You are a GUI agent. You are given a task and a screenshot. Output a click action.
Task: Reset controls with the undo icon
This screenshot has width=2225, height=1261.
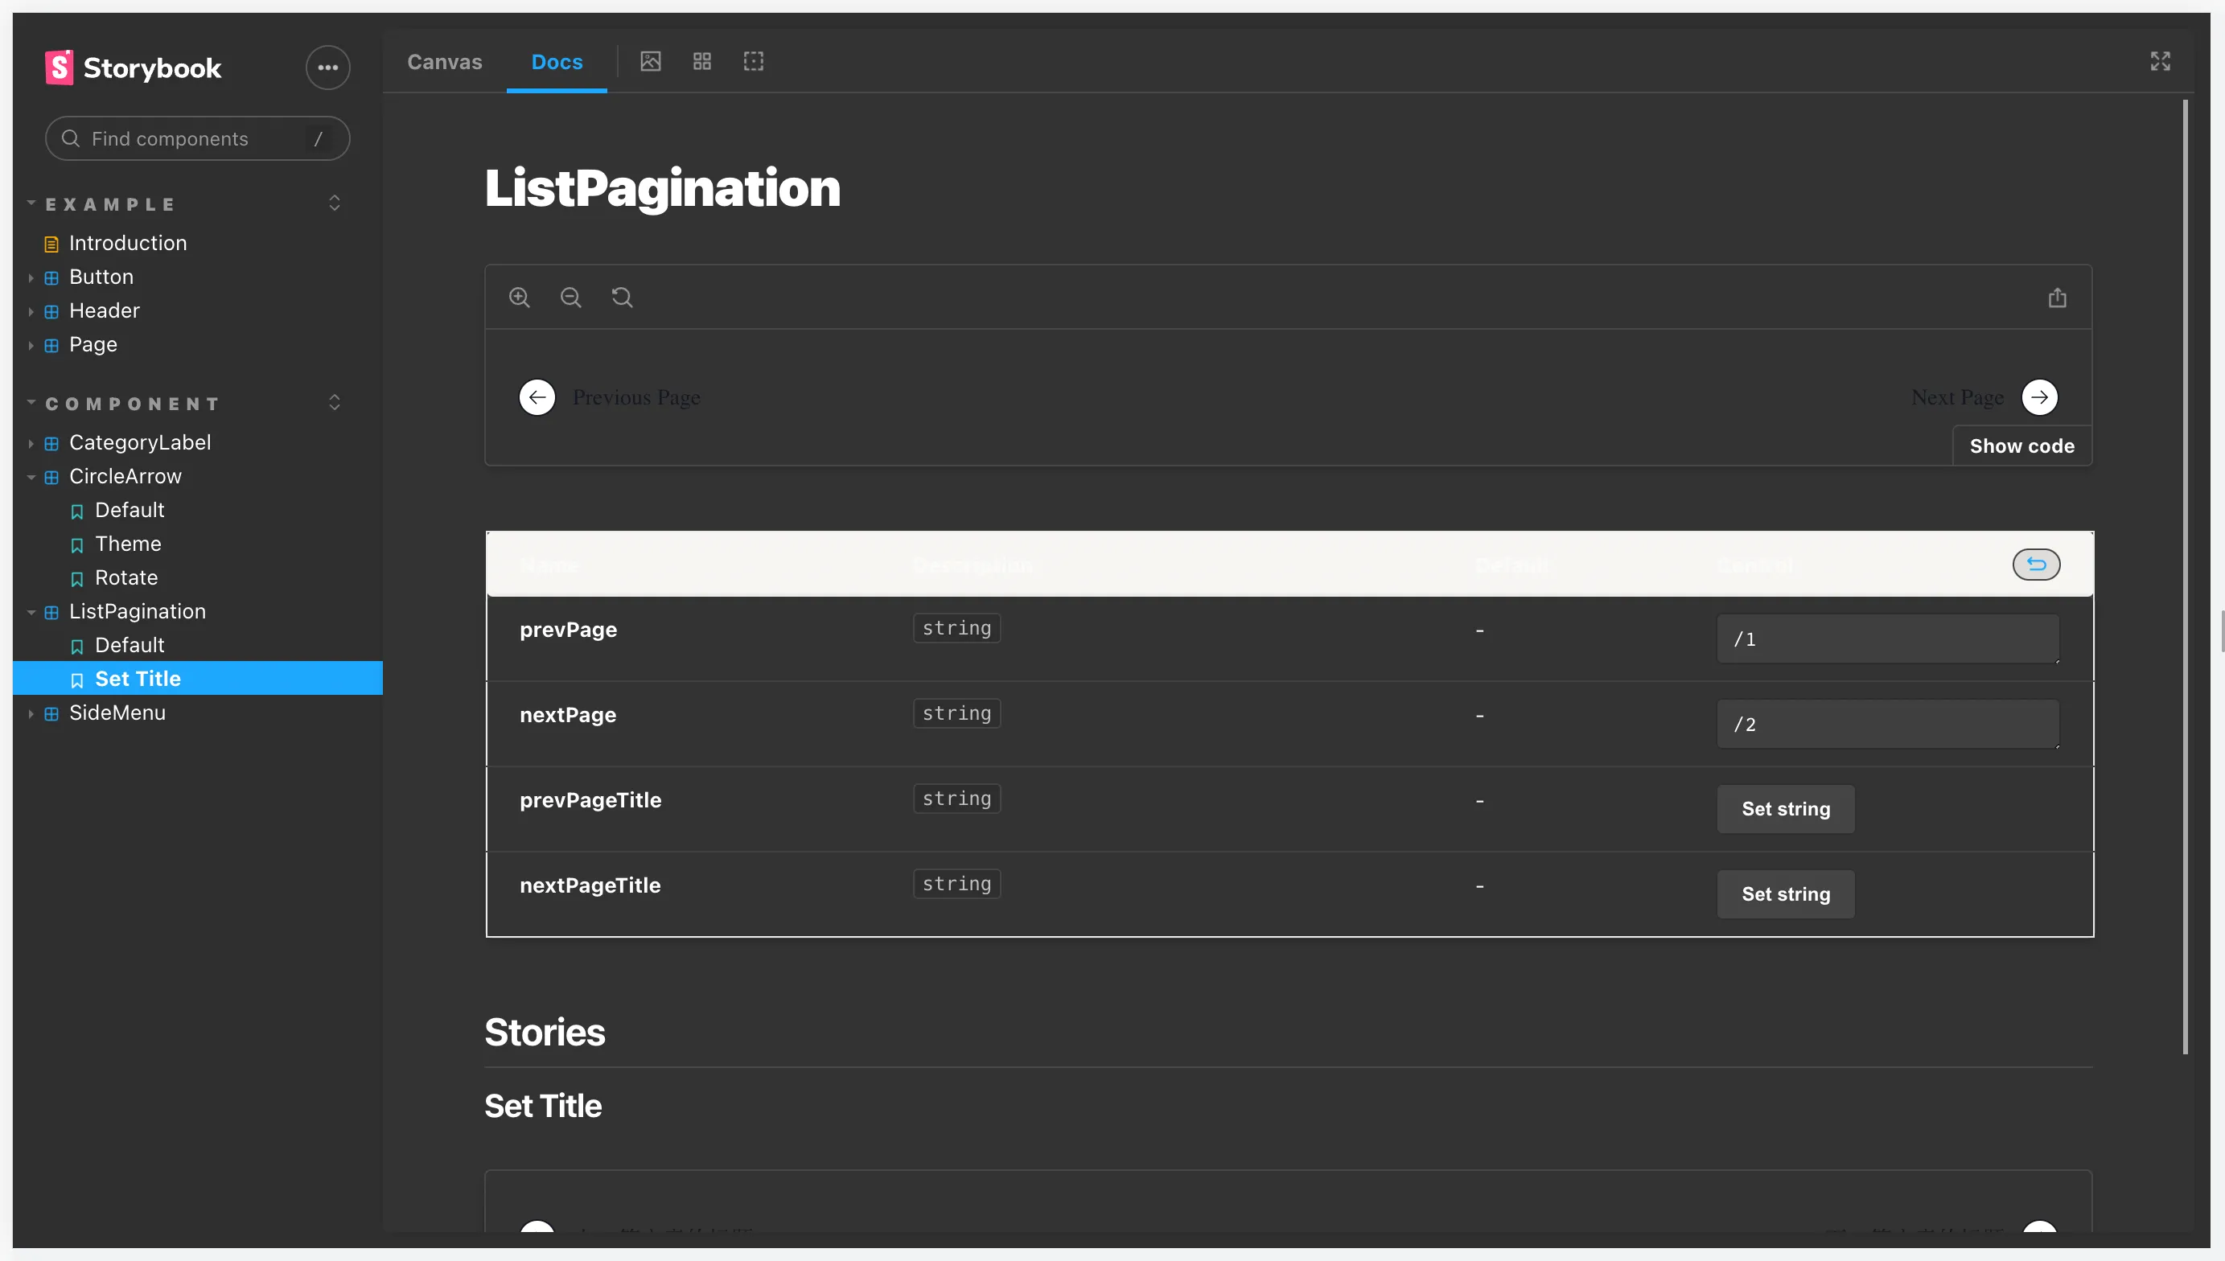(2035, 565)
